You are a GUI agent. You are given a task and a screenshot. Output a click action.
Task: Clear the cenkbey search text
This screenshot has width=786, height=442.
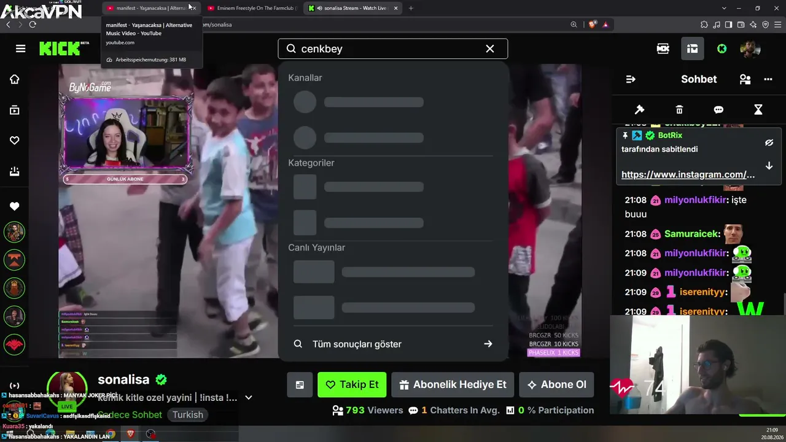point(490,48)
